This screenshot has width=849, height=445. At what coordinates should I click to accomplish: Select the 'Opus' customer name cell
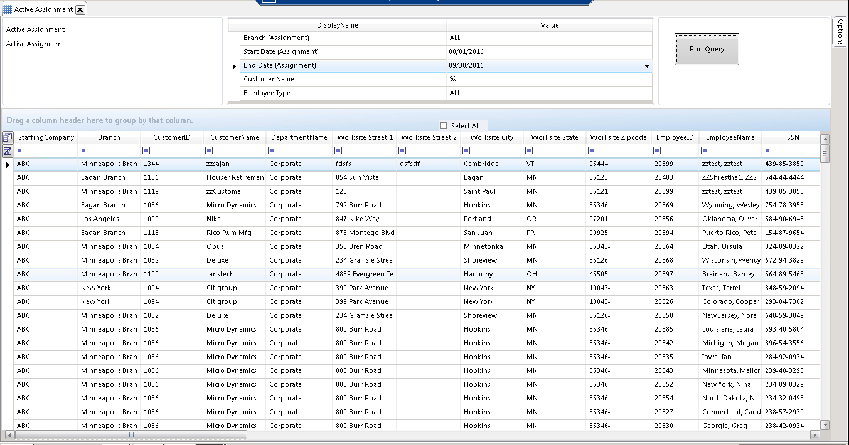pyautogui.click(x=235, y=246)
